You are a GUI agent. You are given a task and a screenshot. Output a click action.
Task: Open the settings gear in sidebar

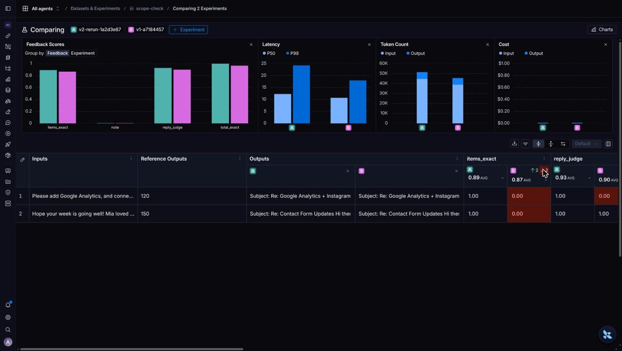[x=8, y=318]
